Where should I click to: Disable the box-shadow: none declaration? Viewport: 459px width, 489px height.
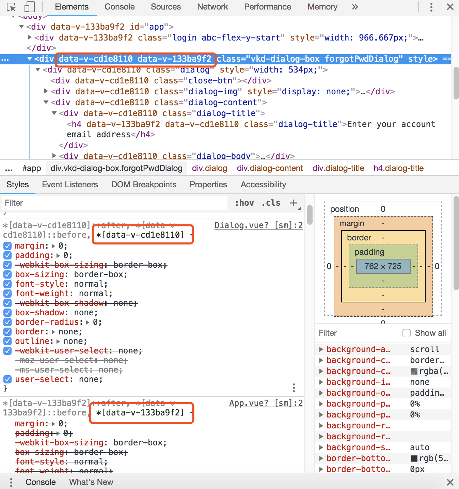tap(7, 313)
